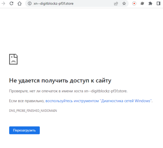Screen dimensions: 163x148
Task: Reload the page with the refresh icon
Action: pos(11,4)
